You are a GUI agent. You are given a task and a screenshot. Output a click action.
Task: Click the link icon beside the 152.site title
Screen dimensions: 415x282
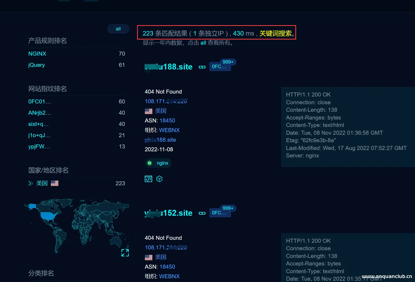pyautogui.click(x=202, y=213)
